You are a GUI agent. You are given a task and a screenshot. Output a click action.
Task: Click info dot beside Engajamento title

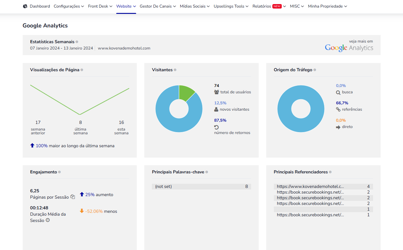tap(60, 172)
